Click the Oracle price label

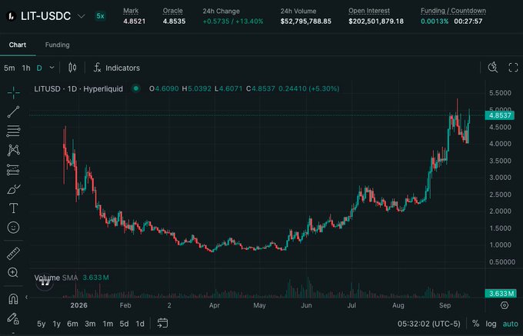(x=173, y=11)
